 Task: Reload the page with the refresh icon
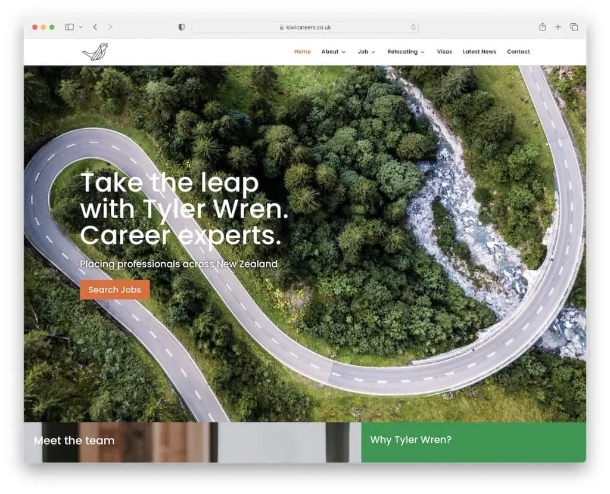pos(413,27)
